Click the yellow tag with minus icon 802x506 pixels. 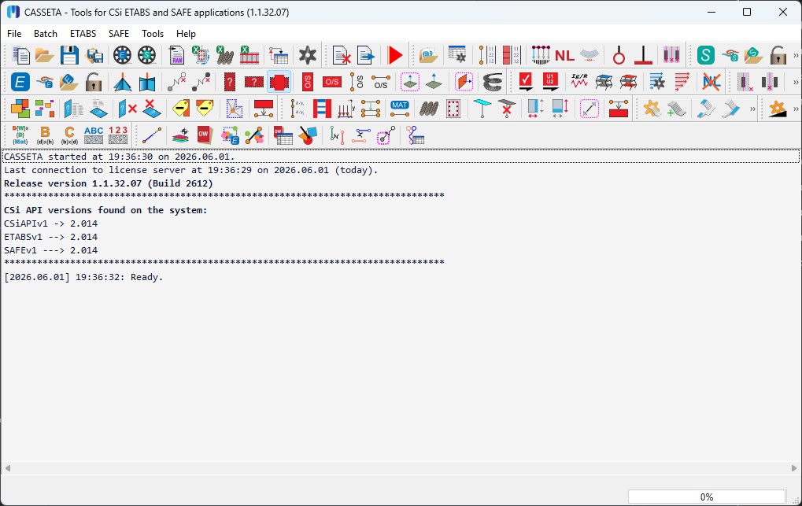180,109
